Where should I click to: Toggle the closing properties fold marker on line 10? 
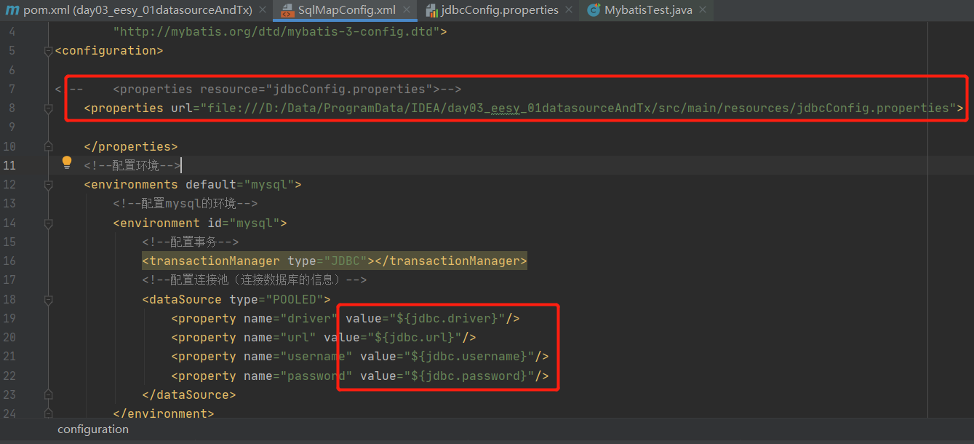tap(48, 147)
